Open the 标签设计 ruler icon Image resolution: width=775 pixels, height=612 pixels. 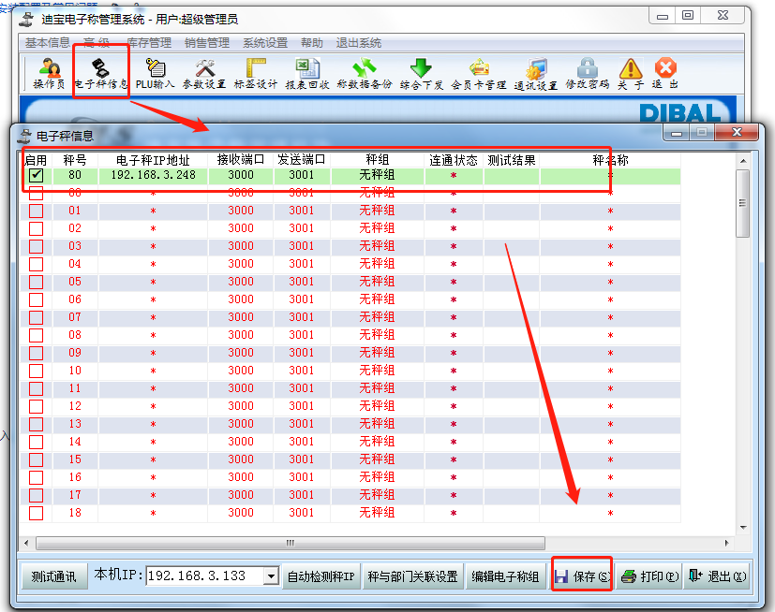click(x=256, y=73)
